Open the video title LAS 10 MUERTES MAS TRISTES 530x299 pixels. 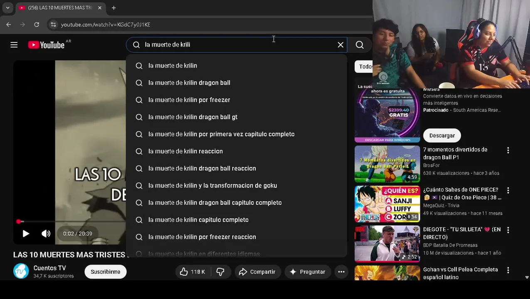point(69,255)
